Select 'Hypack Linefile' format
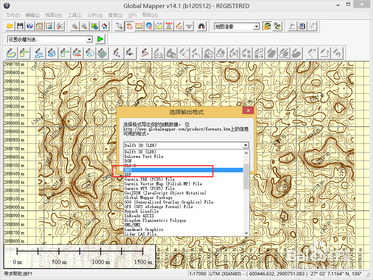The height and width of the screenshot is (280, 373). tap(183, 211)
